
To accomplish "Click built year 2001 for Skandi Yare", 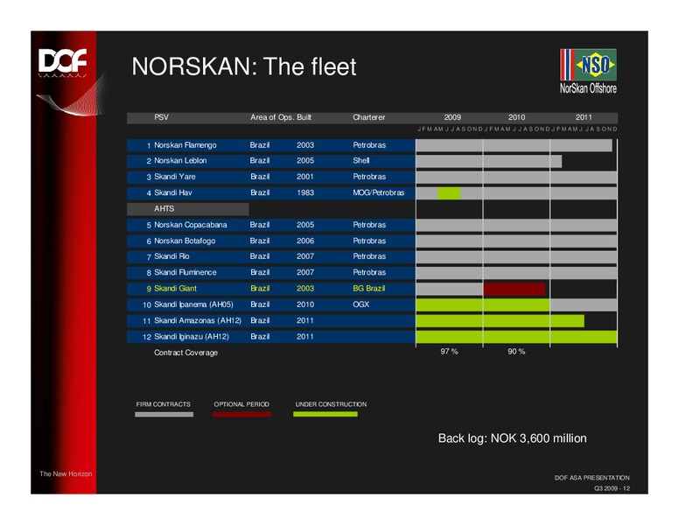I will pos(305,177).
